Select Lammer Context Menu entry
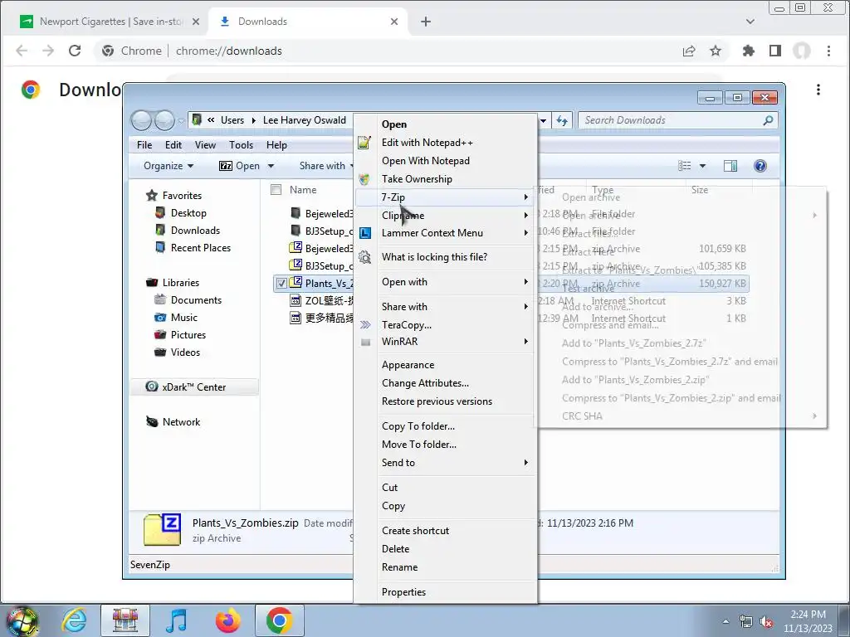850x637 pixels. tap(432, 233)
